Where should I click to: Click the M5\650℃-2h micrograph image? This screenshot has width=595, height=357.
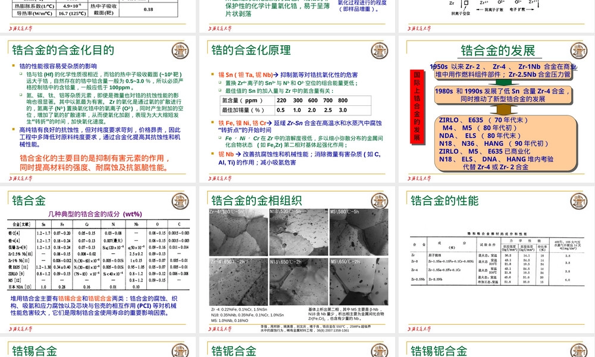(x=359, y=281)
